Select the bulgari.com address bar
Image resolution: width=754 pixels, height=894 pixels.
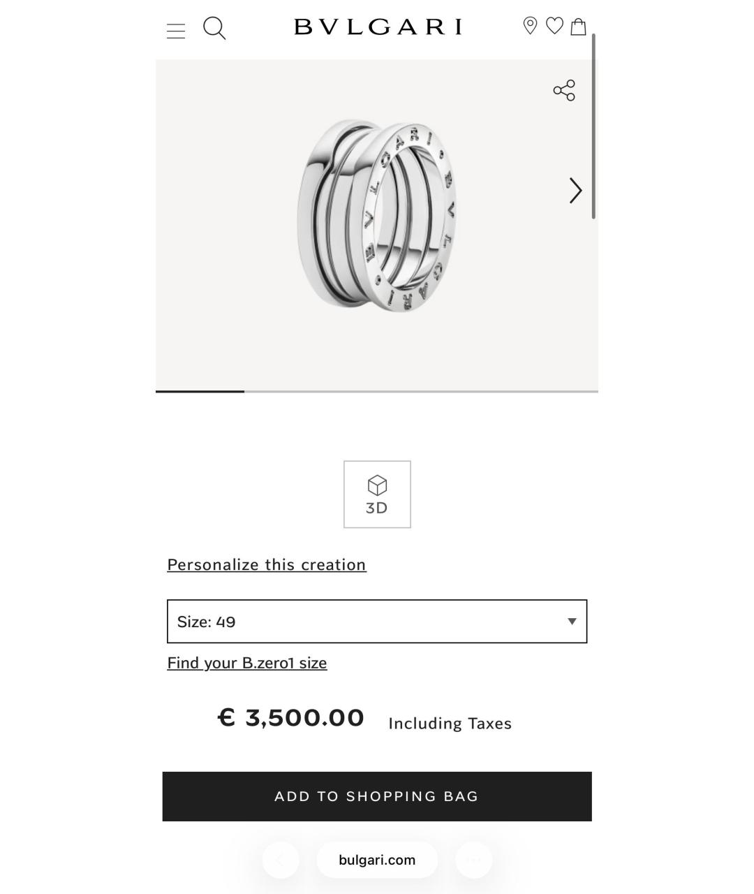coord(377,860)
